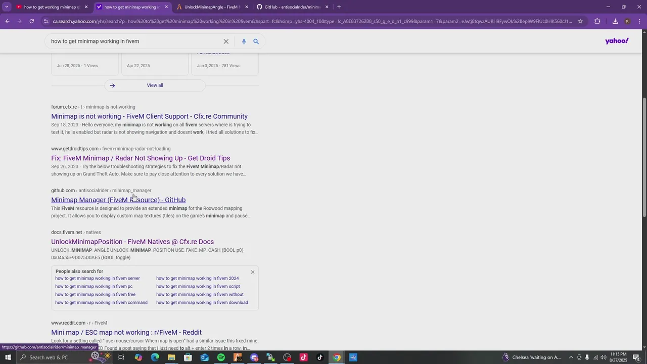This screenshot has height=364, width=647.
Task: Search minimap working in fivem 2024
Action: click(197, 279)
